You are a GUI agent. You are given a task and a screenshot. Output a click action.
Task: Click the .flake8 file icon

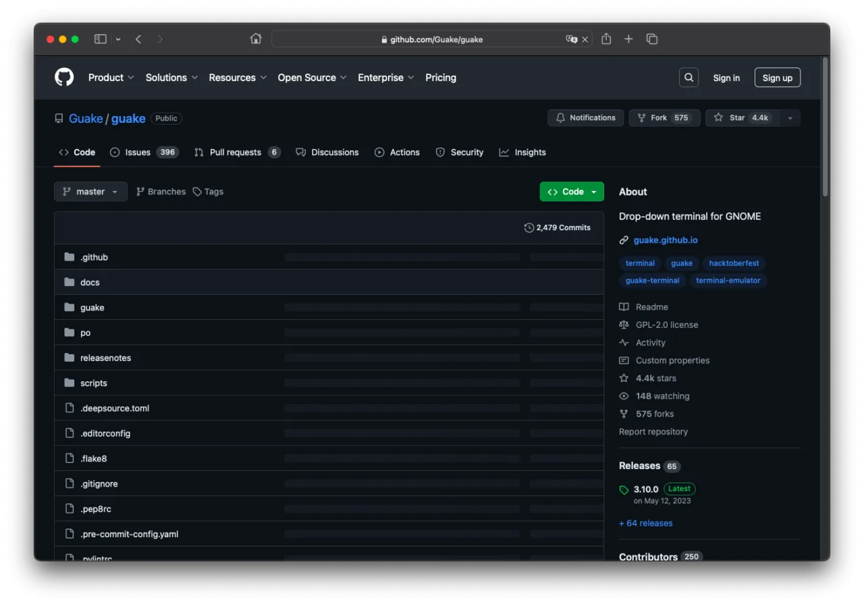[x=69, y=458]
